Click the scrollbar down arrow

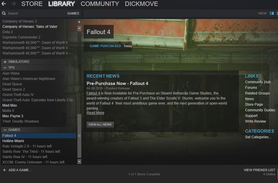[x=79, y=162]
